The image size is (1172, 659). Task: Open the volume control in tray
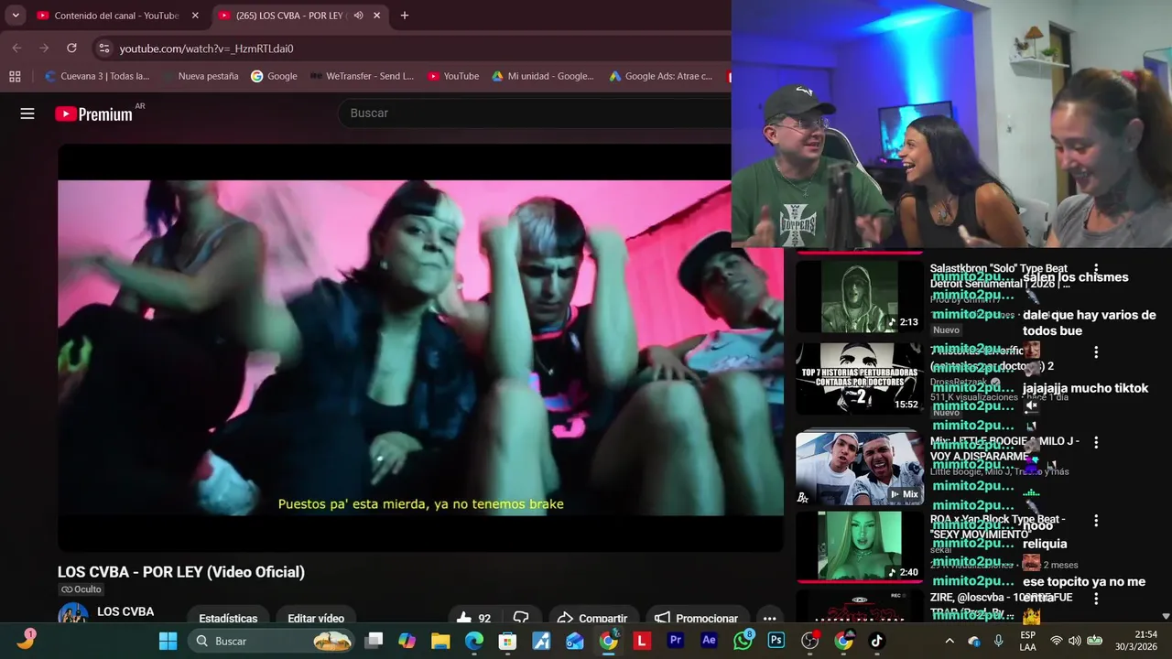point(1074,641)
